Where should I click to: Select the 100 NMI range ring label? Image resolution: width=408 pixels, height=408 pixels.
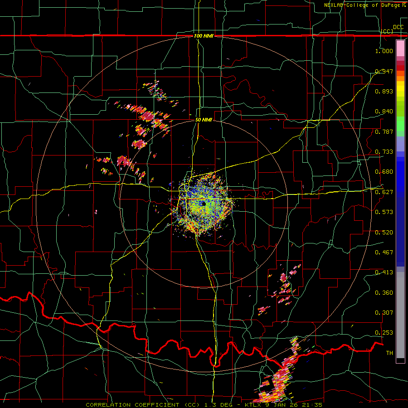tap(204, 36)
